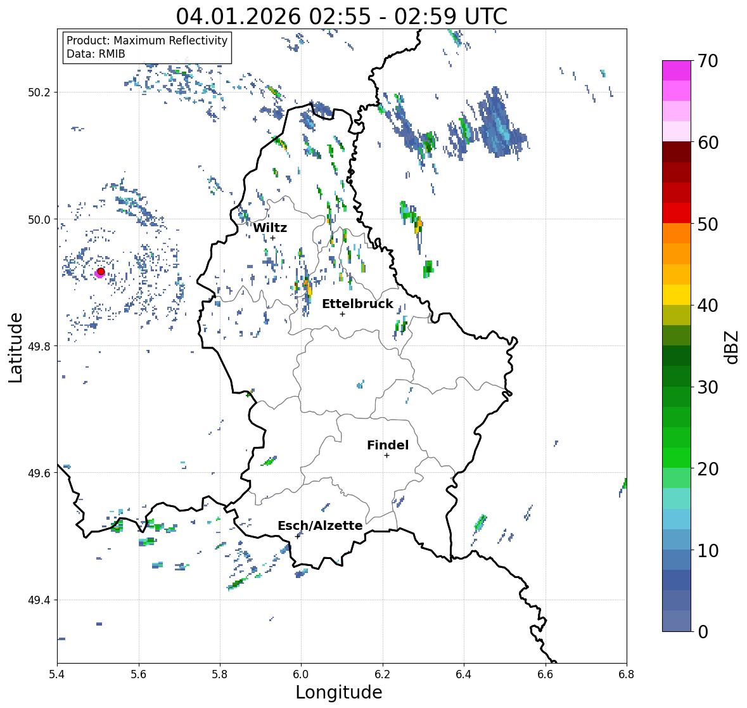Image resolution: width=747 pixels, height=708 pixels.
Task: Click the red radar station marker
Action: [101, 271]
